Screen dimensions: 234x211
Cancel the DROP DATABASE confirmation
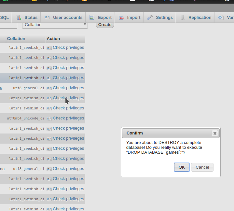coord(202,167)
